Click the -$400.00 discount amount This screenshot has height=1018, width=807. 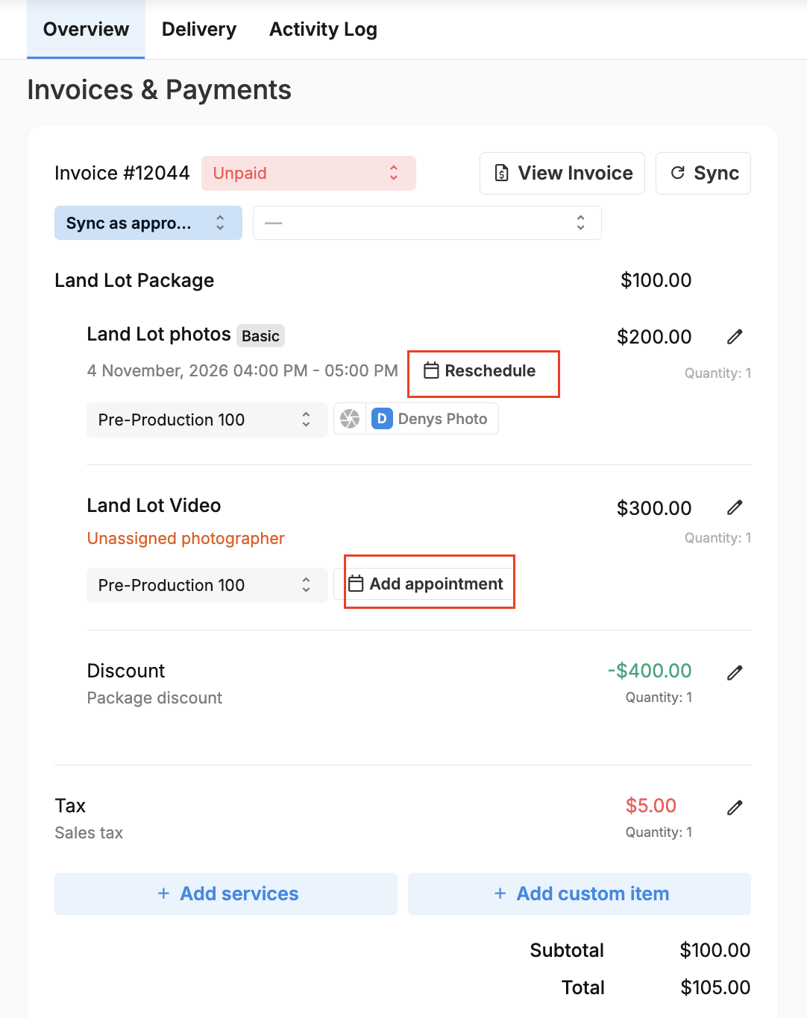(x=650, y=671)
